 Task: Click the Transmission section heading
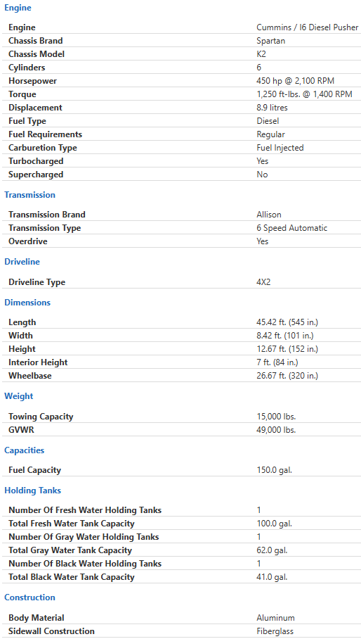point(29,195)
